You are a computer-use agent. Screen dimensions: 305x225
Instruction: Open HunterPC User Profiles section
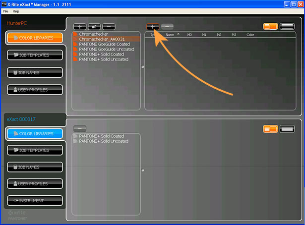point(35,90)
